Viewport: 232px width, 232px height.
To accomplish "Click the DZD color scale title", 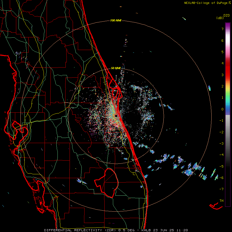I will (227, 15).
